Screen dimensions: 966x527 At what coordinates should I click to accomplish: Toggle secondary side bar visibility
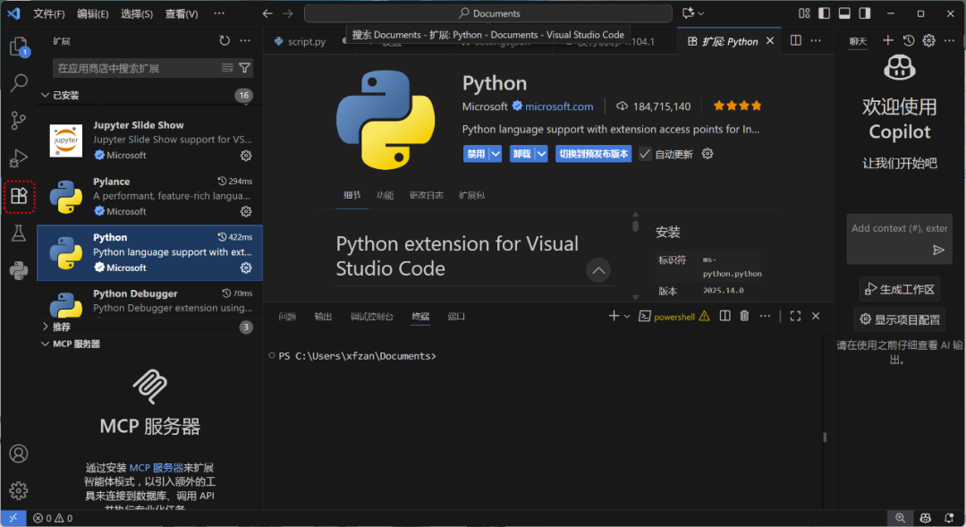[865, 13]
